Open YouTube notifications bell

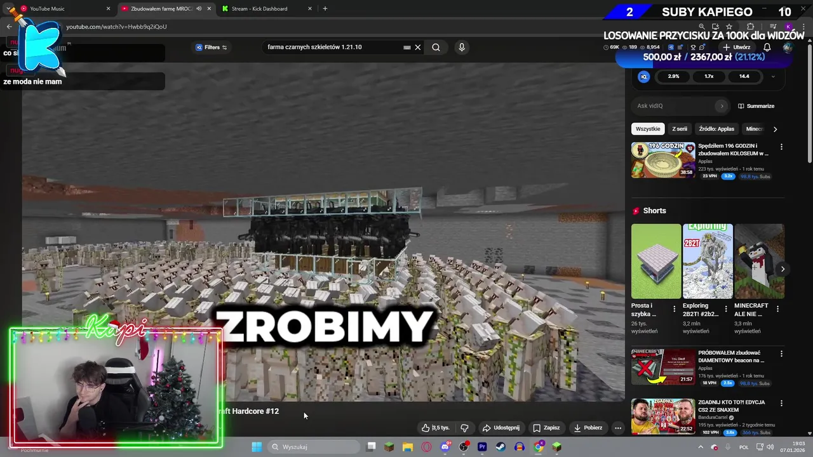click(767, 47)
